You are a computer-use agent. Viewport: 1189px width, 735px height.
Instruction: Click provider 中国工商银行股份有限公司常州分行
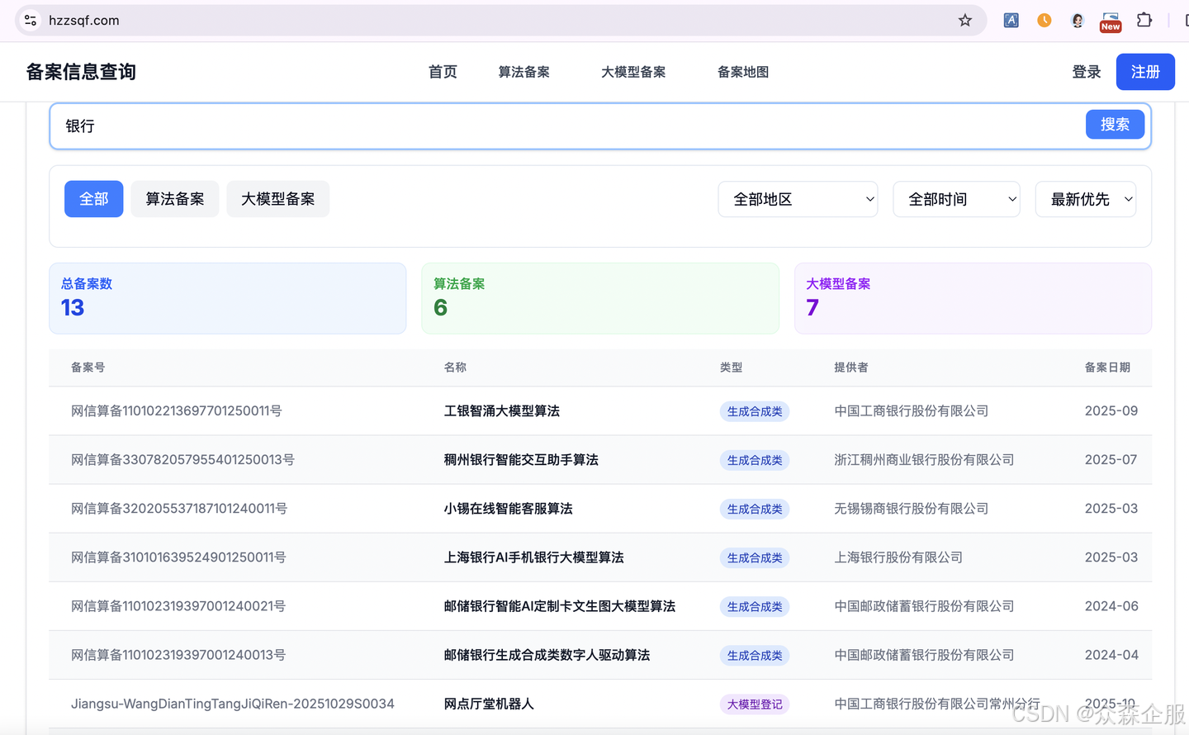point(937,704)
